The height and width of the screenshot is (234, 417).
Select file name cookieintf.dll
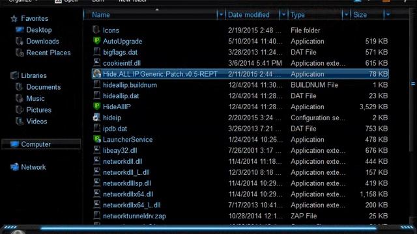point(122,63)
